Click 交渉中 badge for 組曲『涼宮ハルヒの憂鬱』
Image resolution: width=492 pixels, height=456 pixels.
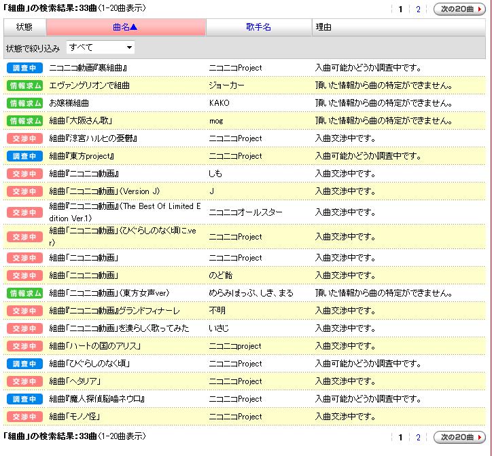(24, 138)
